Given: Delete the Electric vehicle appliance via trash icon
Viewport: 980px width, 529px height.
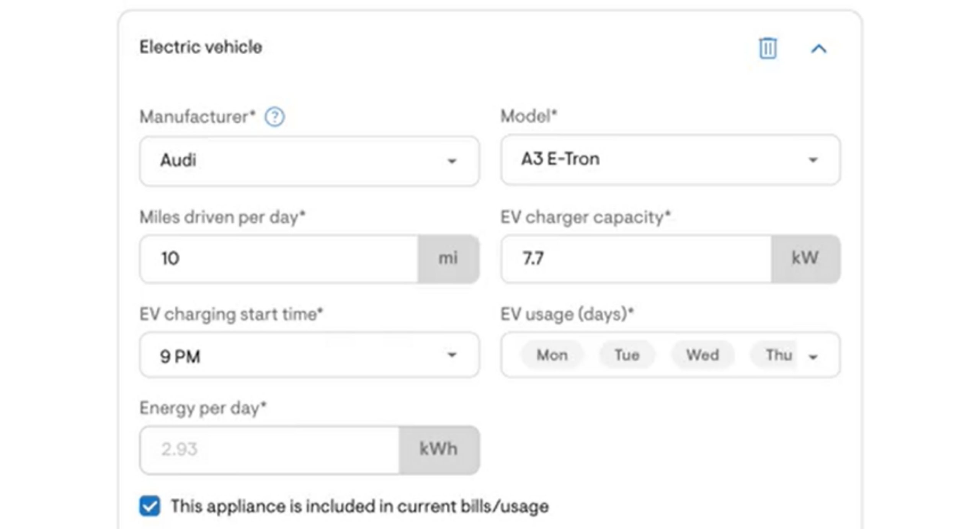Looking at the screenshot, I should click(x=768, y=48).
